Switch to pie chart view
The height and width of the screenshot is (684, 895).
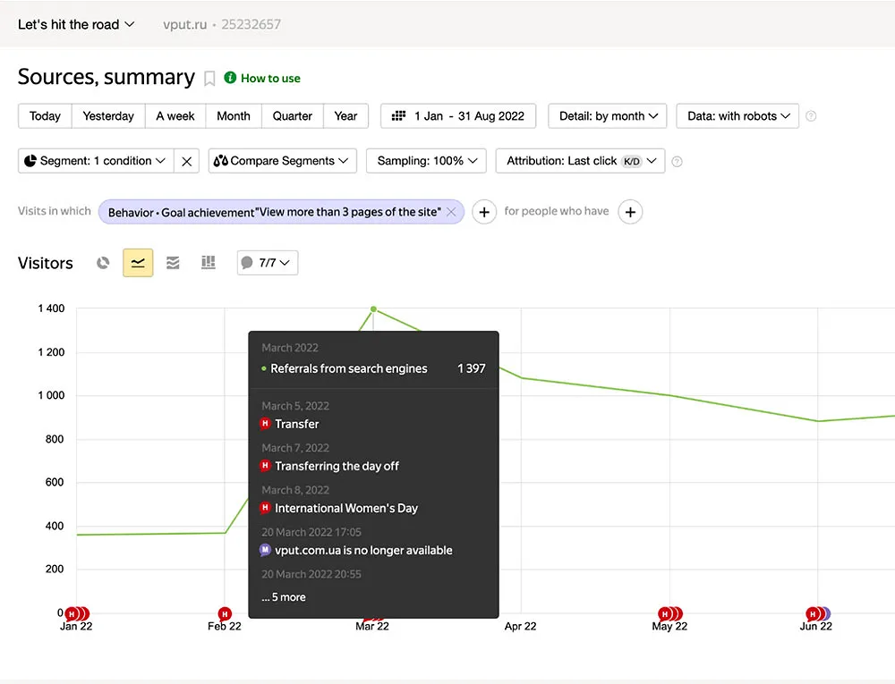tap(104, 263)
